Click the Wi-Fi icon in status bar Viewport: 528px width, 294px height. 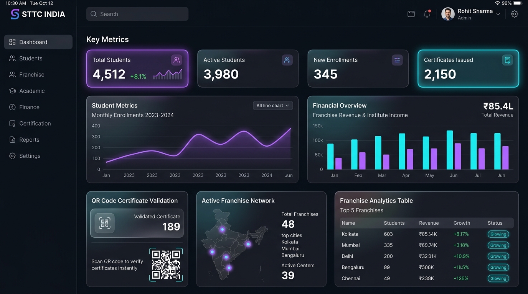498,3
